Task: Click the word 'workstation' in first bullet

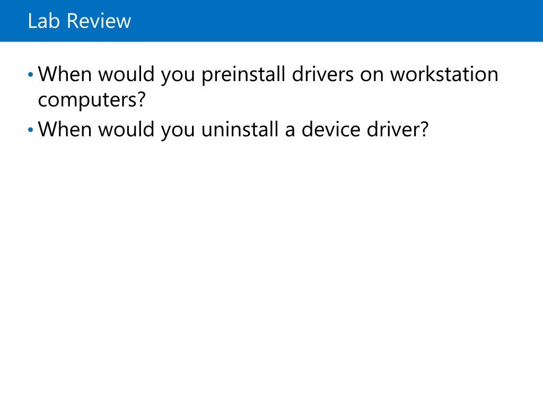Action: [444, 74]
